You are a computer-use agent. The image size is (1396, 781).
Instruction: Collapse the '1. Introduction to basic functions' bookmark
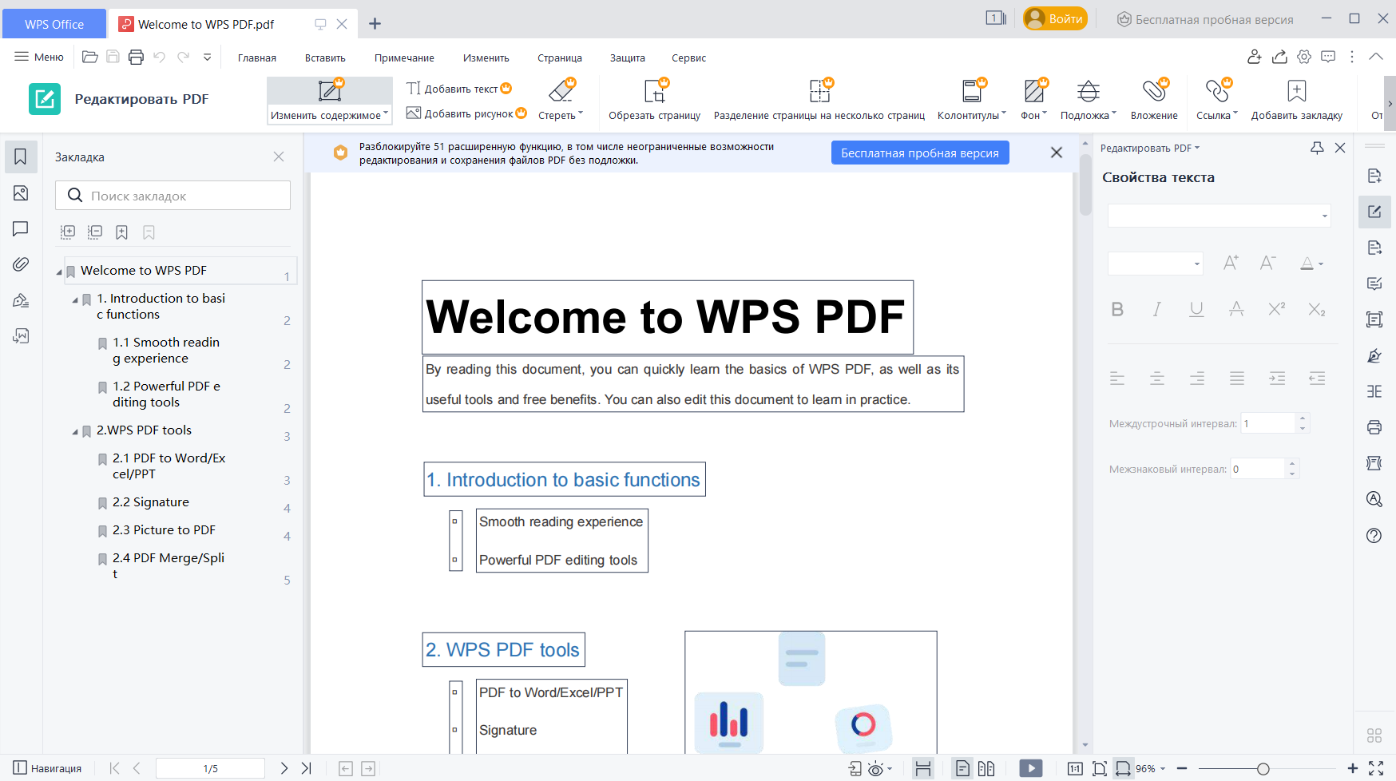coord(75,300)
